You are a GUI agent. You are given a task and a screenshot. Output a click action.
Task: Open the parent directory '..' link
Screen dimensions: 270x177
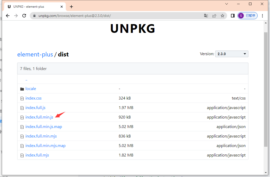(26, 79)
